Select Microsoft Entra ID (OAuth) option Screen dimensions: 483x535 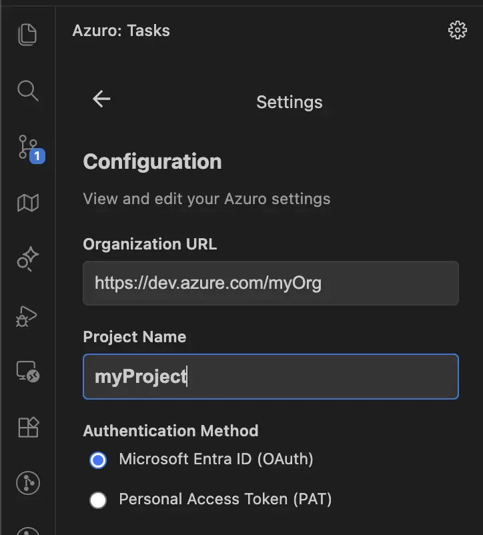coord(201,459)
